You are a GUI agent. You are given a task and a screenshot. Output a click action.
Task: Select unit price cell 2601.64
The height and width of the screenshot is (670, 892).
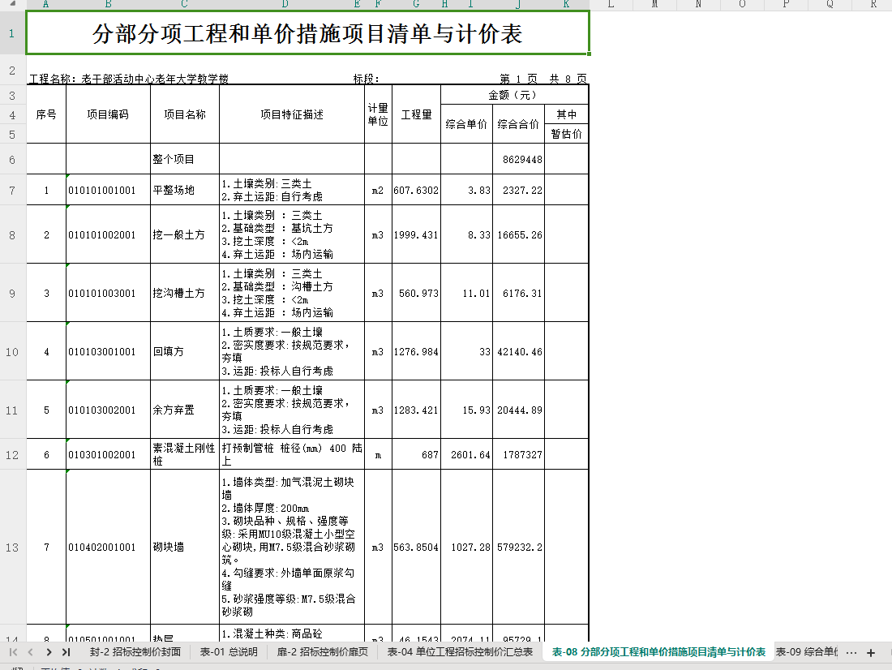click(466, 454)
